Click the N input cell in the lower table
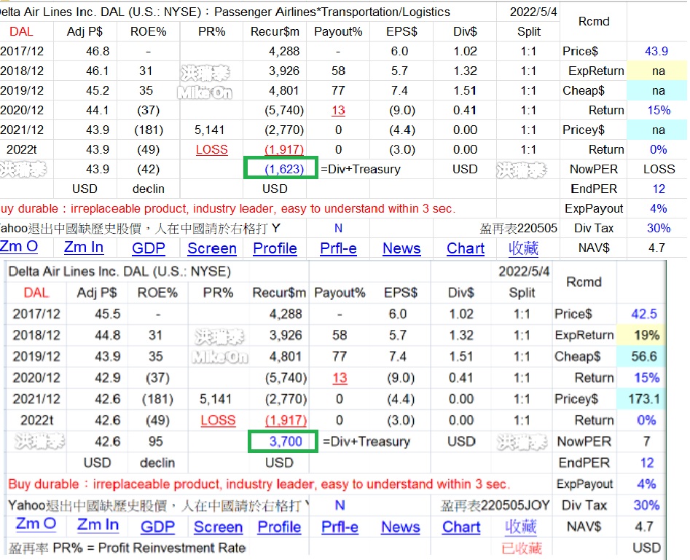 pos(340,505)
